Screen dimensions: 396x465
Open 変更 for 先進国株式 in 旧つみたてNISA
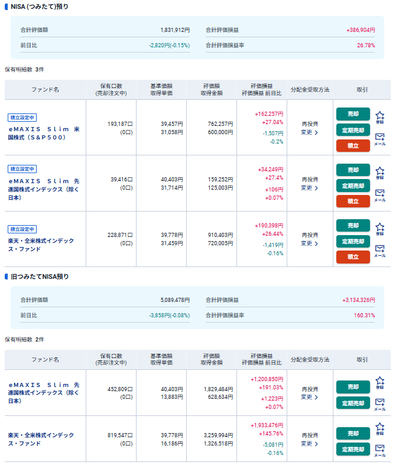(x=309, y=397)
